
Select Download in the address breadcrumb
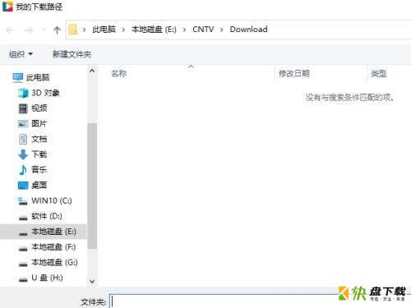coord(248,30)
